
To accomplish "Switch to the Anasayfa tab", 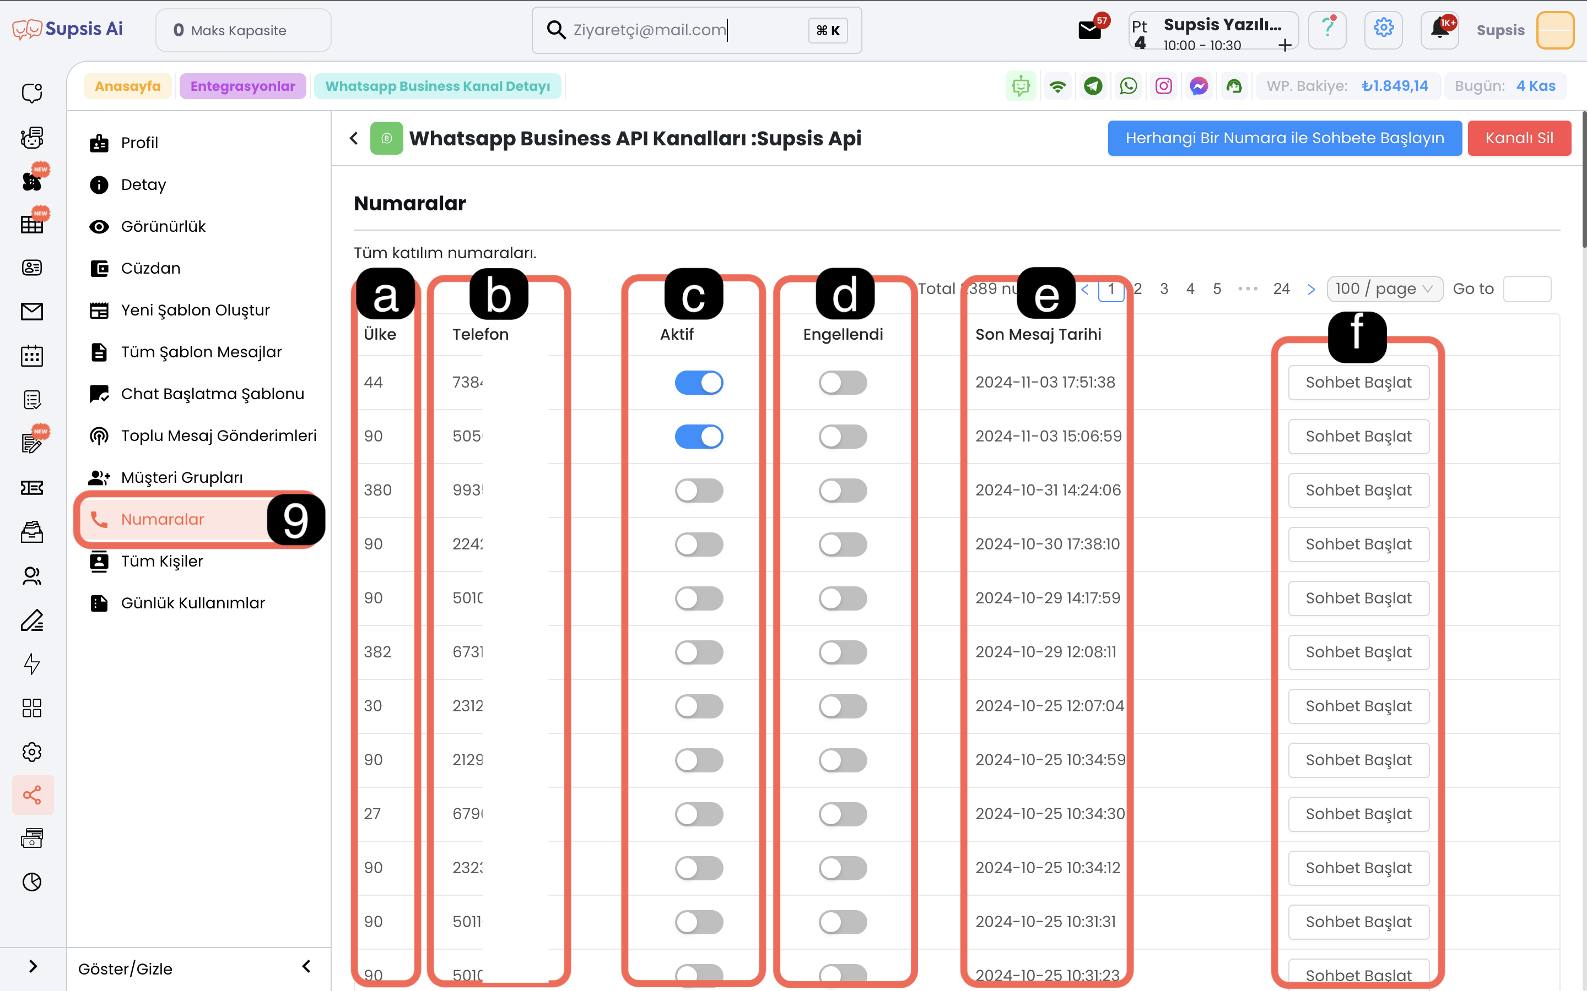I will (127, 86).
